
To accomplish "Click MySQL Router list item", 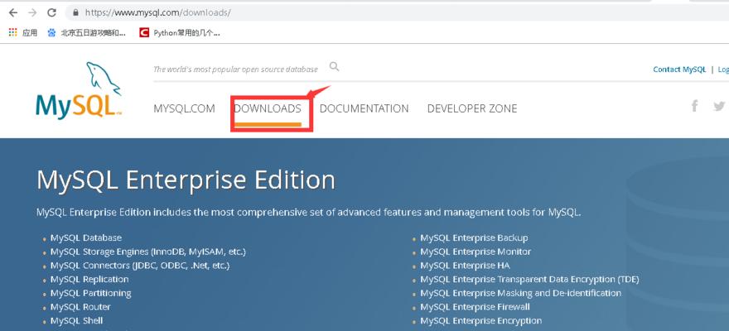I will 80,307.
